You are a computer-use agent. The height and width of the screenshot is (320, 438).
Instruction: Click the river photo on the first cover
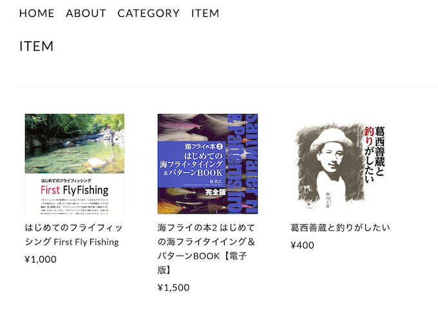coord(75,142)
